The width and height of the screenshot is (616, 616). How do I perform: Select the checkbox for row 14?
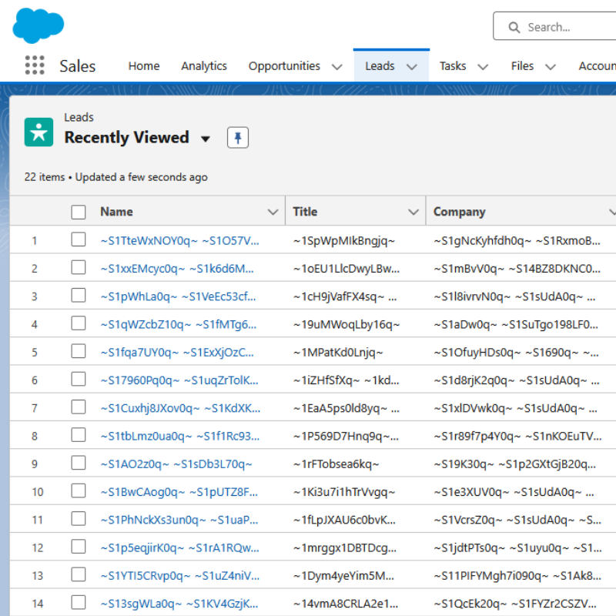pos(79,602)
